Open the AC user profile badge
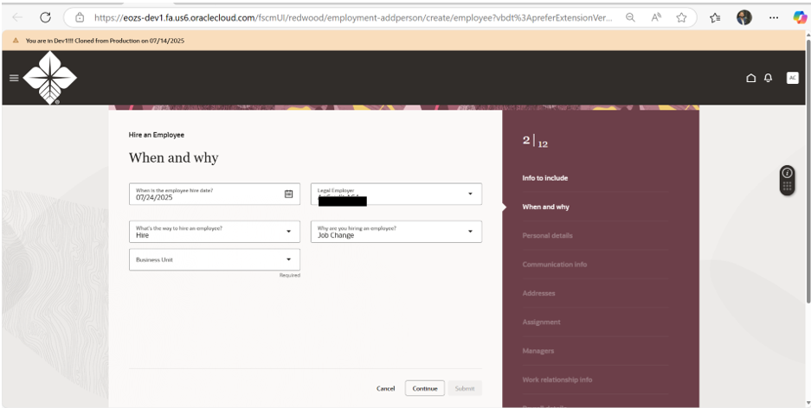Screen dimensions: 811x408 point(792,78)
